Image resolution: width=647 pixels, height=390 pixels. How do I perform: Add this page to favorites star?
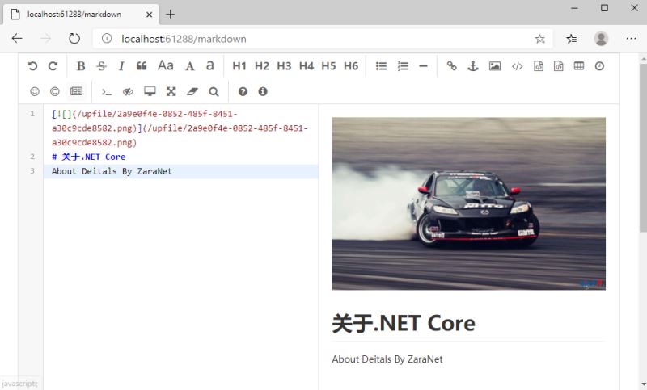point(539,39)
